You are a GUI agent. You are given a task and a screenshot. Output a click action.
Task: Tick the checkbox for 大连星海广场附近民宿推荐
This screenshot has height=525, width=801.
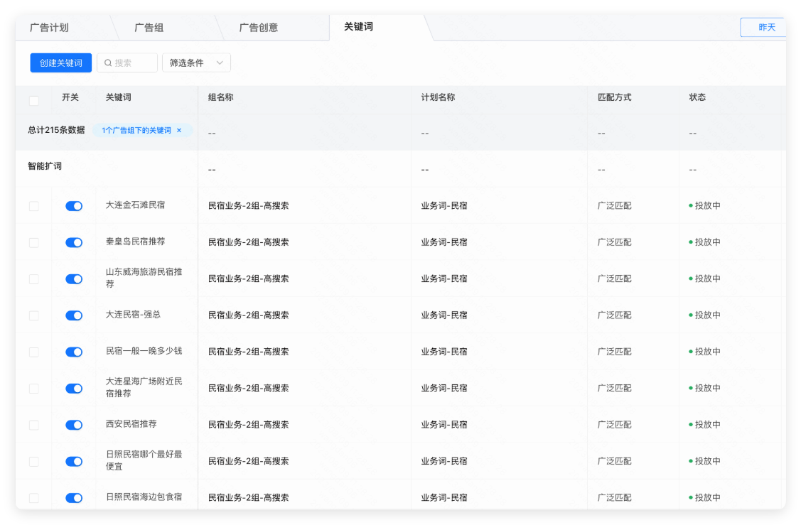click(33, 389)
